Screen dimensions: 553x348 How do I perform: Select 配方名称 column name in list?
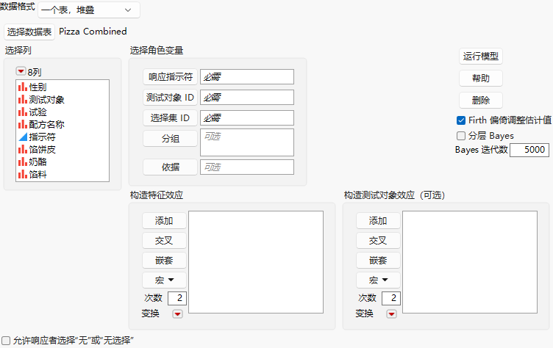[x=46, y=124]
